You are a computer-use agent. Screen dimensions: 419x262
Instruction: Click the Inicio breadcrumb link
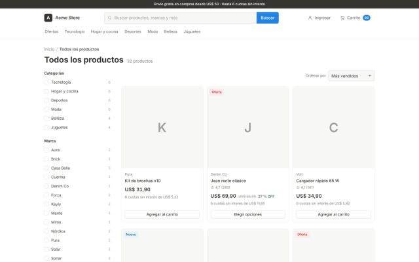(50, 49)
